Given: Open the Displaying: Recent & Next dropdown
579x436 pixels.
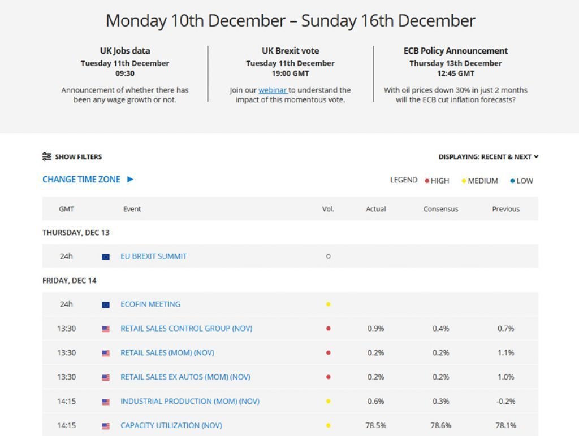Looking at the screenshot, I should point(488,157).
